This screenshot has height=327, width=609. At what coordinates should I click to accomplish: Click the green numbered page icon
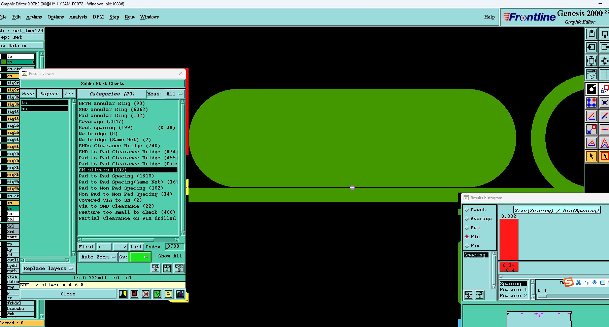click(157, 294)
